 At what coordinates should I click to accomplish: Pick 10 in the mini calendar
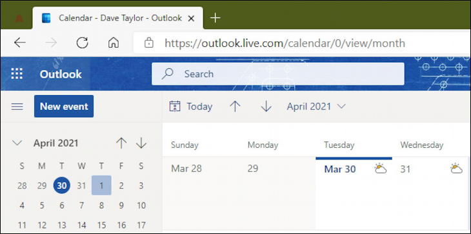click(x=141, y=206)
